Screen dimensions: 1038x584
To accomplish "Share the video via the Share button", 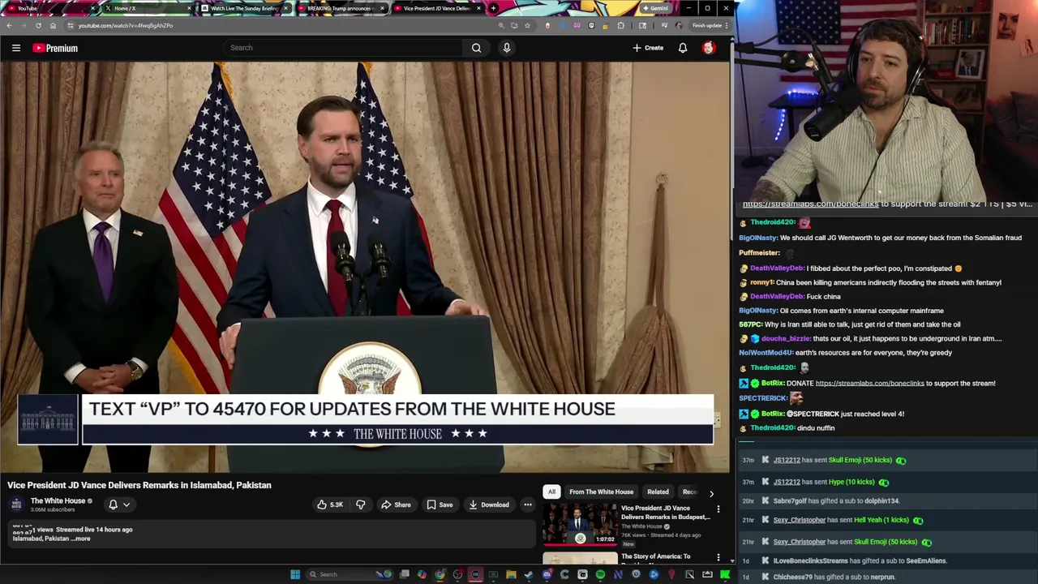I will pos(396,505).
